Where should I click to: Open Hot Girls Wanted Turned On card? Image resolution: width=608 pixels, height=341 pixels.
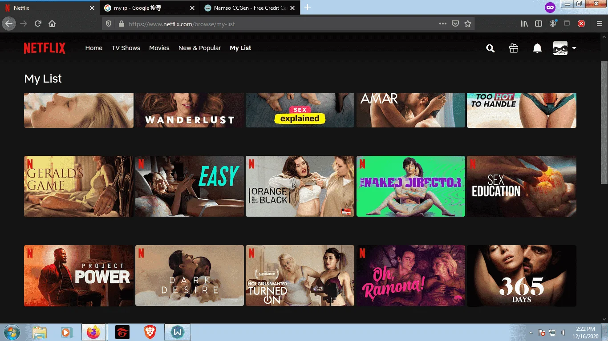(x=300, y=276)
